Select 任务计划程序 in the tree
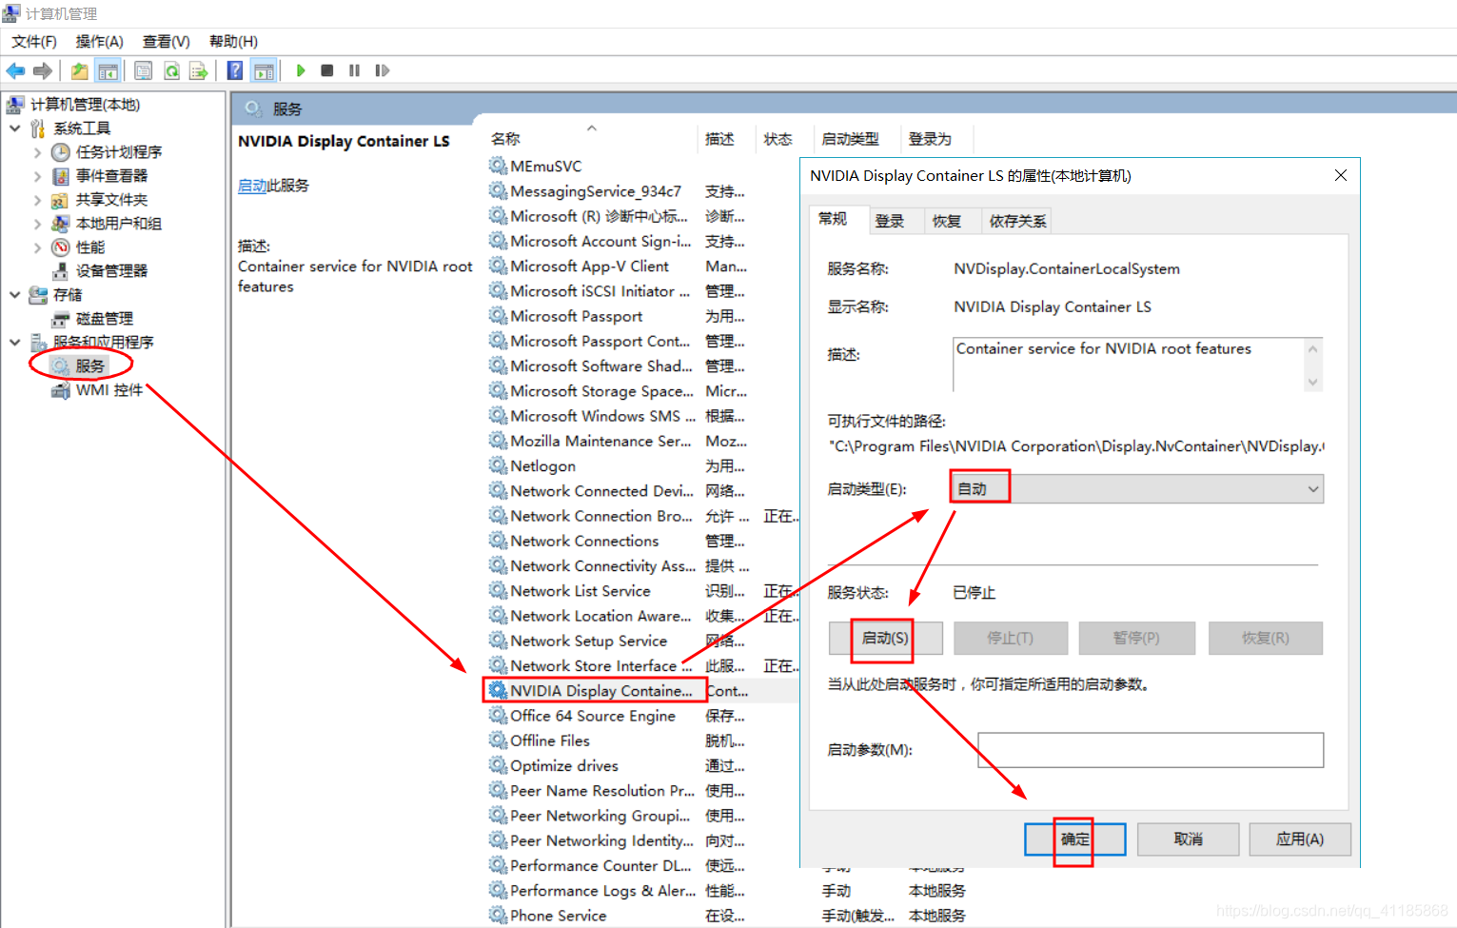The image size is (1457, 928). click(x=119, y=152)
